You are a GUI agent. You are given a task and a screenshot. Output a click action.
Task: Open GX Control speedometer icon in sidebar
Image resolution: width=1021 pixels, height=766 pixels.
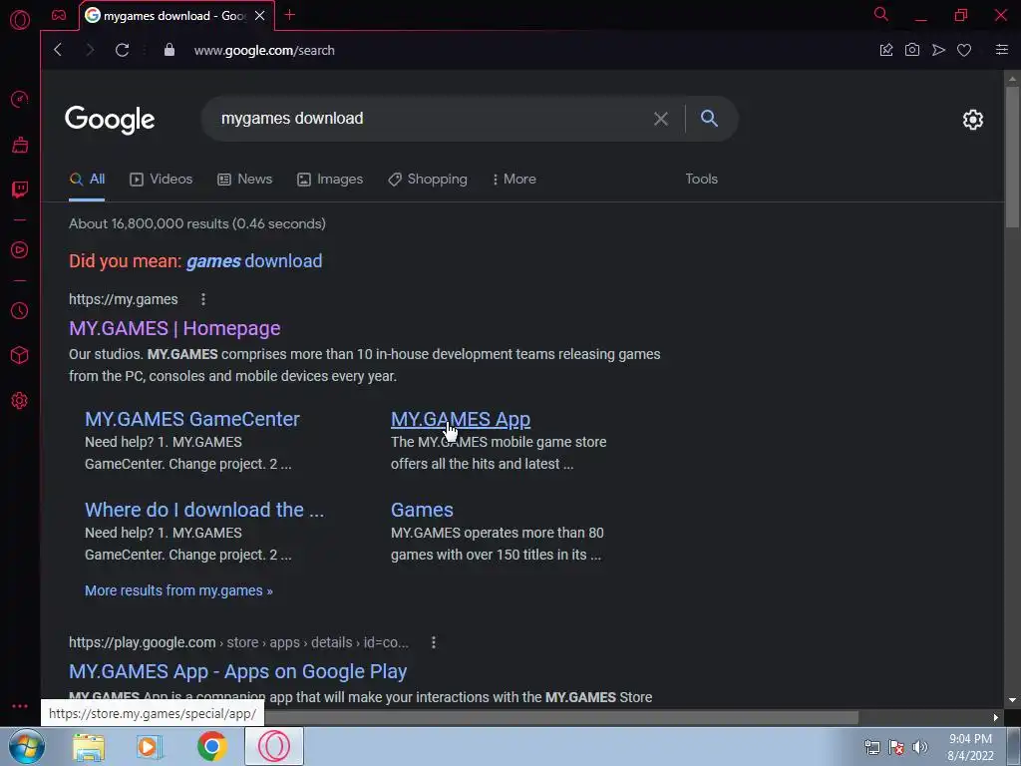click(20, 99)
